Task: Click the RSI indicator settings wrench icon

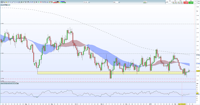Action: (x=15, y=83)
